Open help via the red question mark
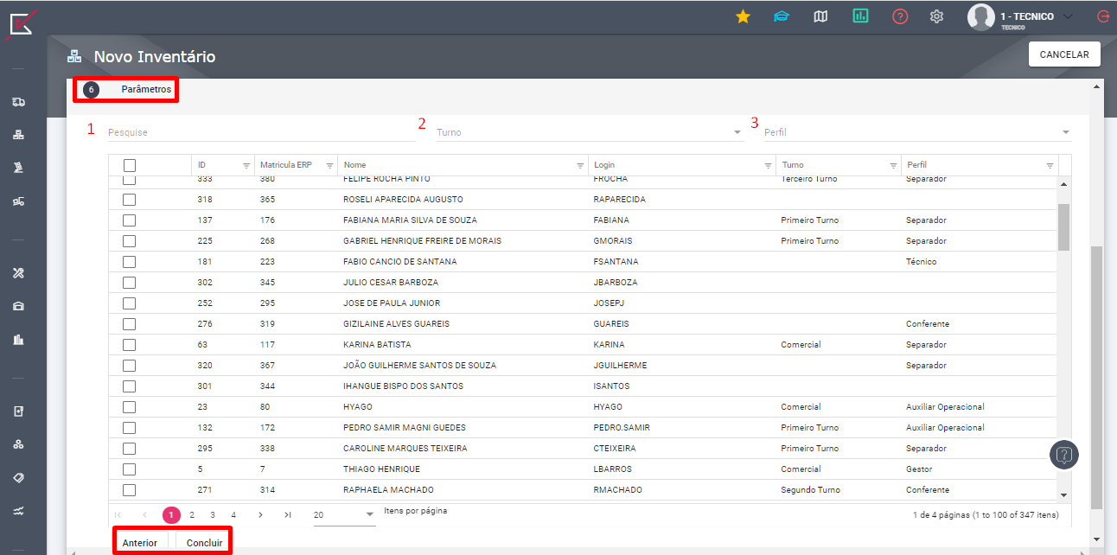This screenshot has width=1117, height=555. pos(900,16)
